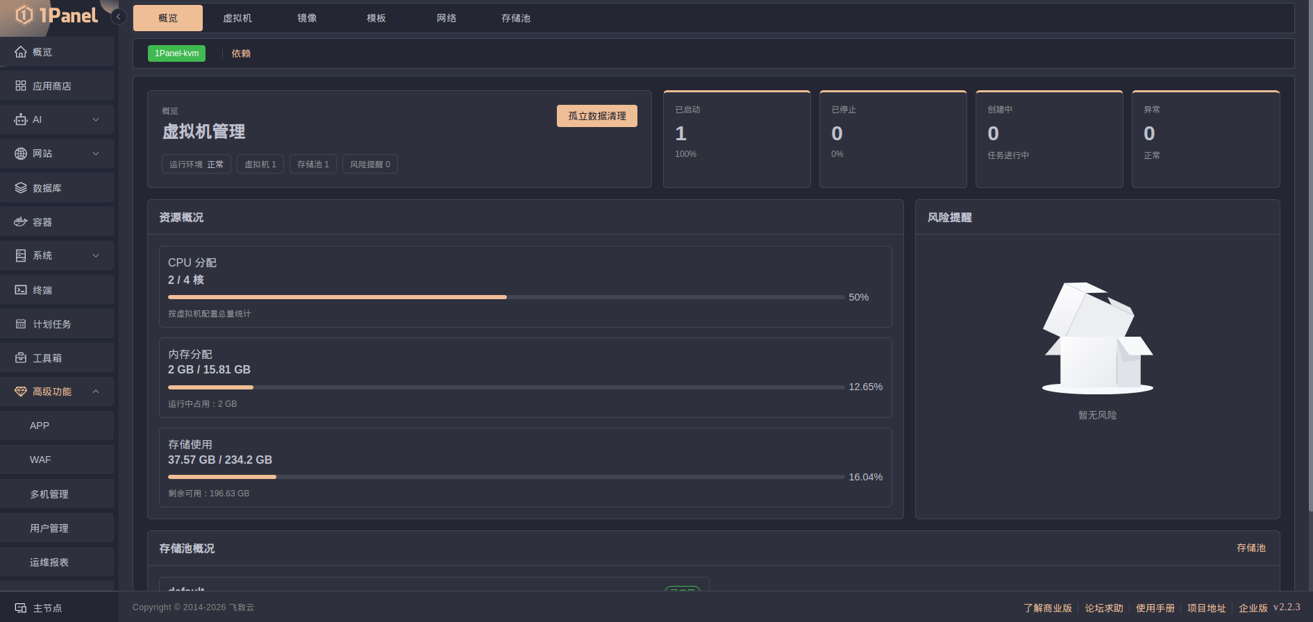This screenshot has width=1313, height=622.
Task: Click the 系统 server icon
Action: coord(21,255)
